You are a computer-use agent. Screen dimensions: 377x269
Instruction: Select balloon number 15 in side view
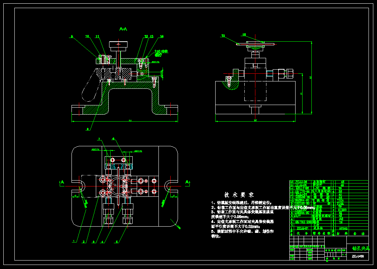pos(223,36)
